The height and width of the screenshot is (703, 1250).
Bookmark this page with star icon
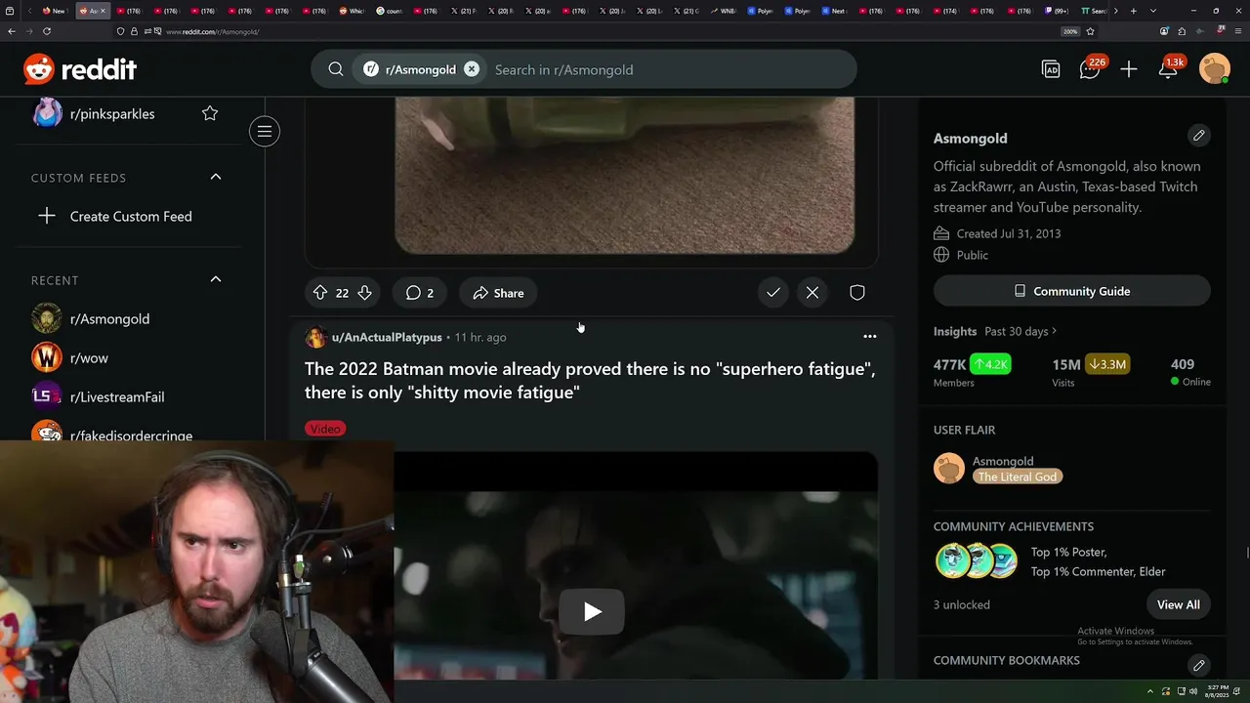coord(1091,31)
